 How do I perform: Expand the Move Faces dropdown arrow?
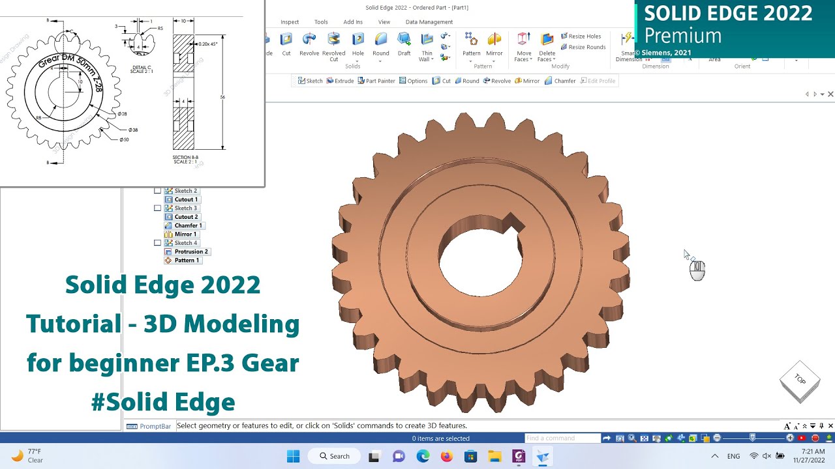(532, 60)
